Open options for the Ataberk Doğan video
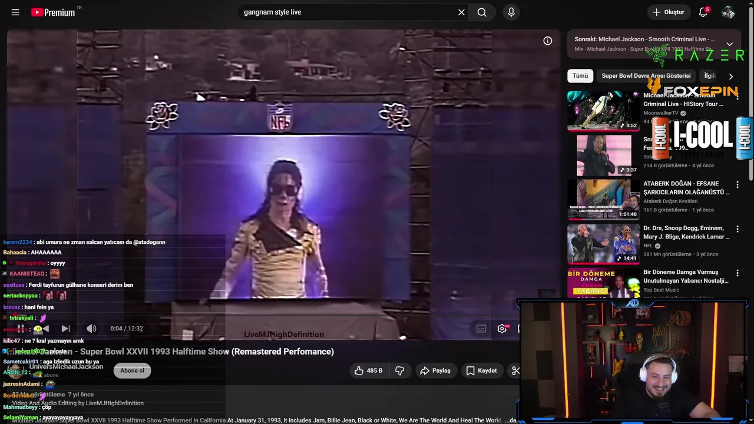Viewport: 754px width, 424px height. tap(738, 185)
